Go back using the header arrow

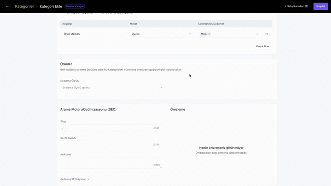pyautogui.click(x=7, y=6)
